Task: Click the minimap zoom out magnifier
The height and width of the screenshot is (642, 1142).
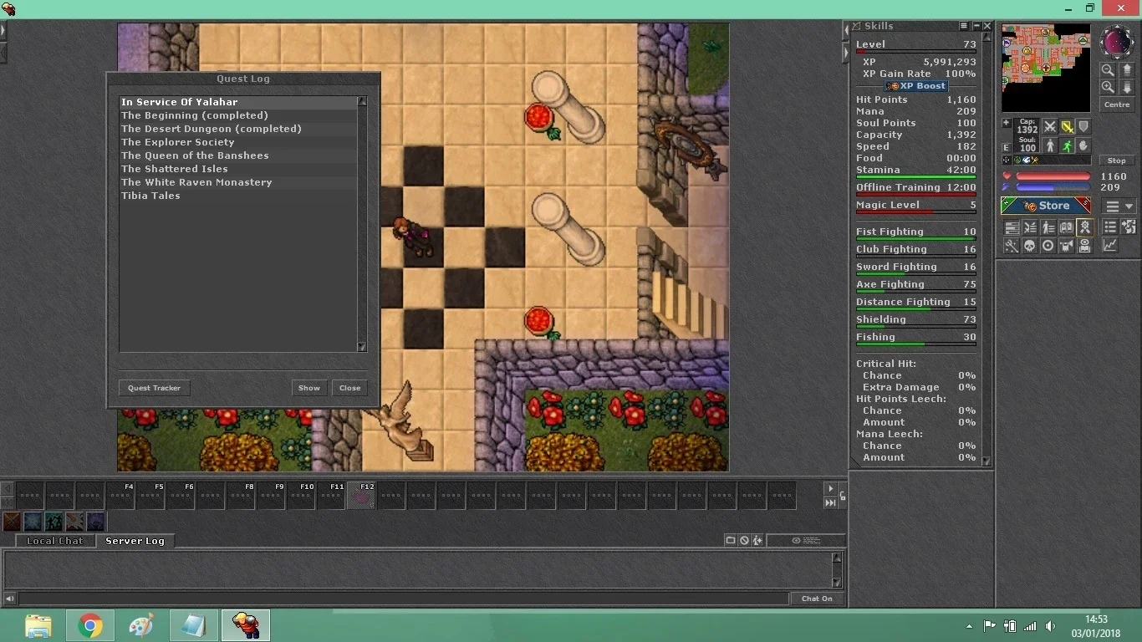Action: [x=1108, y=69]
